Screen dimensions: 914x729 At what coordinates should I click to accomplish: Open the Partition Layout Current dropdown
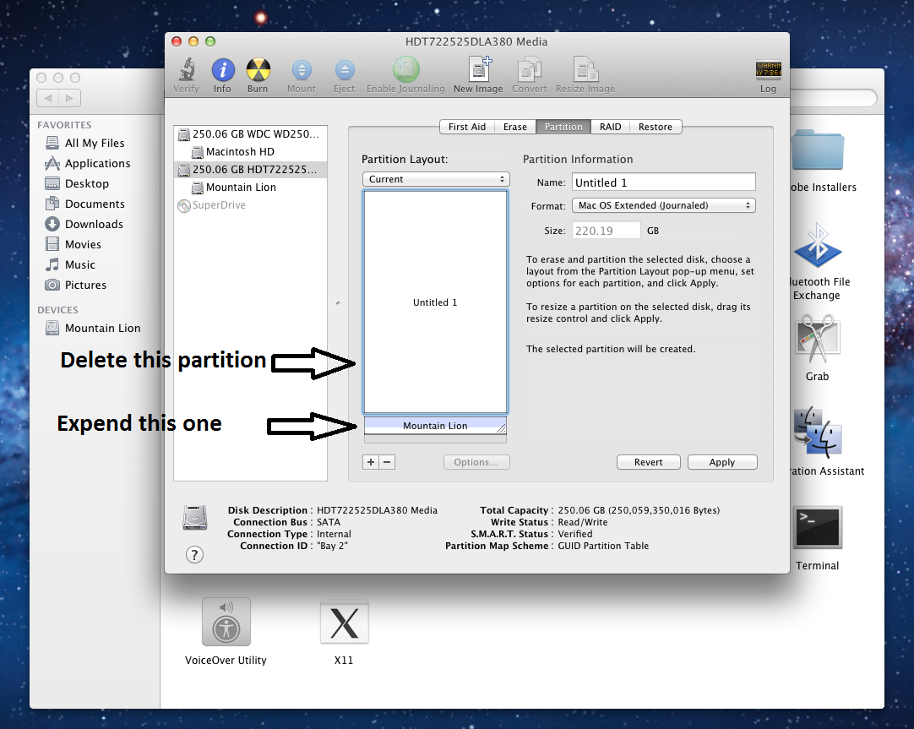coord(436,179)
